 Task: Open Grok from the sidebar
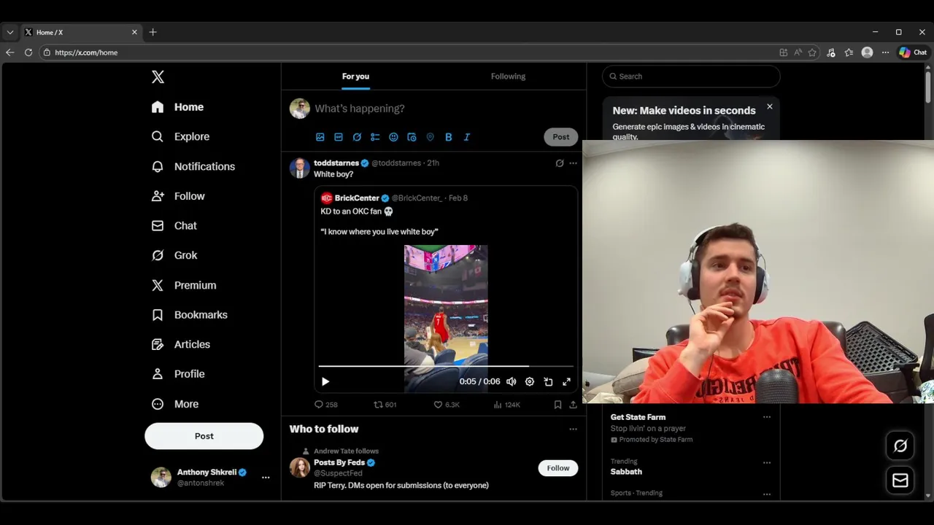tap(174, 255)
